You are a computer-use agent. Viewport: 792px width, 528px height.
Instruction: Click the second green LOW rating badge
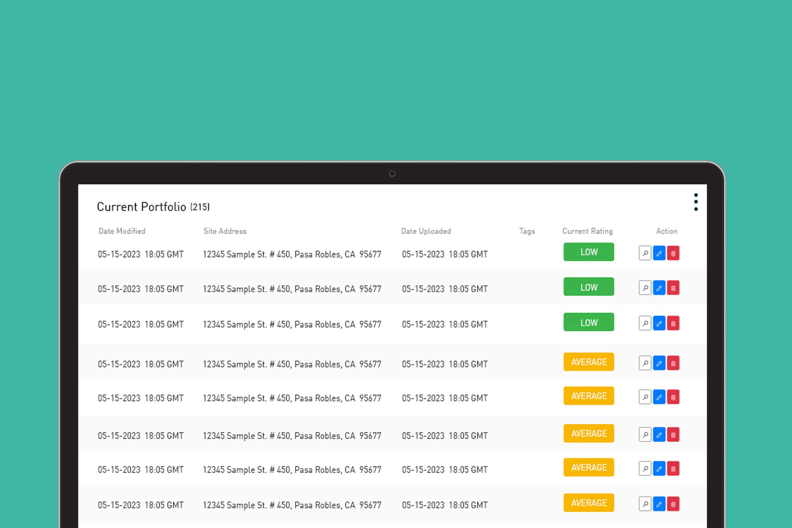click(x=589, y=286)
